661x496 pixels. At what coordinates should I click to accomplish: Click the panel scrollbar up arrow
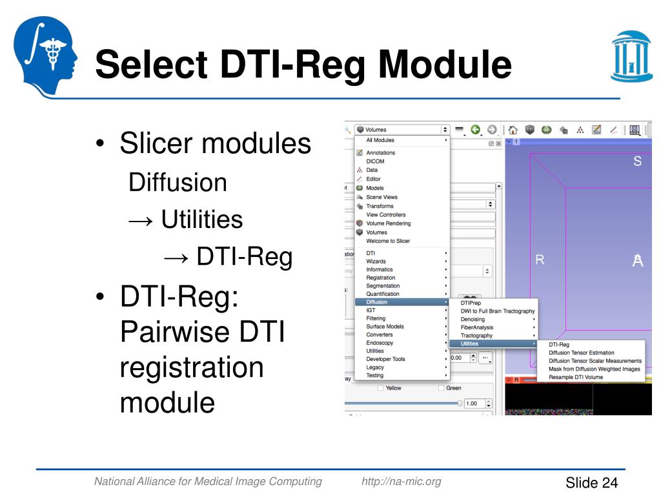point(499,186)
